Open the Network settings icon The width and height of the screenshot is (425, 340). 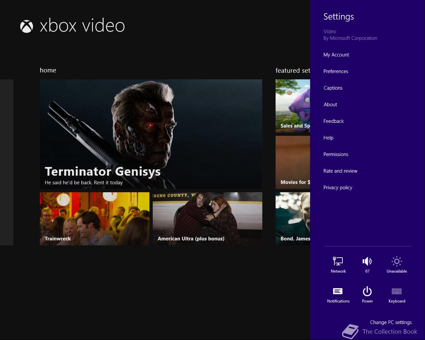[x=338, y=265]
